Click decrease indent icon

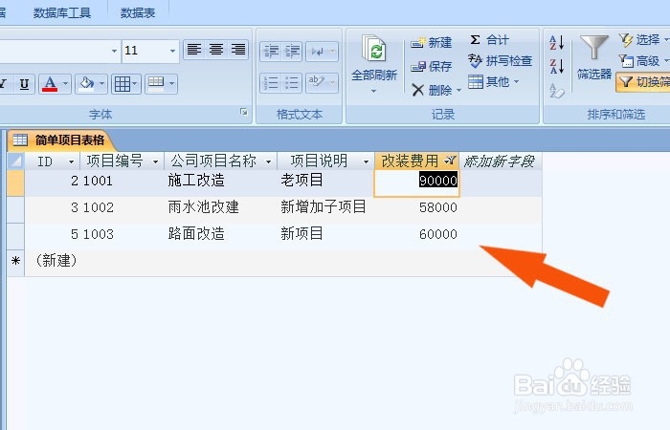coord(271,52)
